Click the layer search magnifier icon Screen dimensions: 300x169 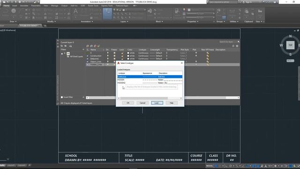pos(239,42)
